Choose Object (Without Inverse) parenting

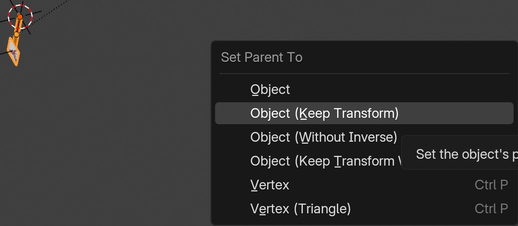[324, 137]
